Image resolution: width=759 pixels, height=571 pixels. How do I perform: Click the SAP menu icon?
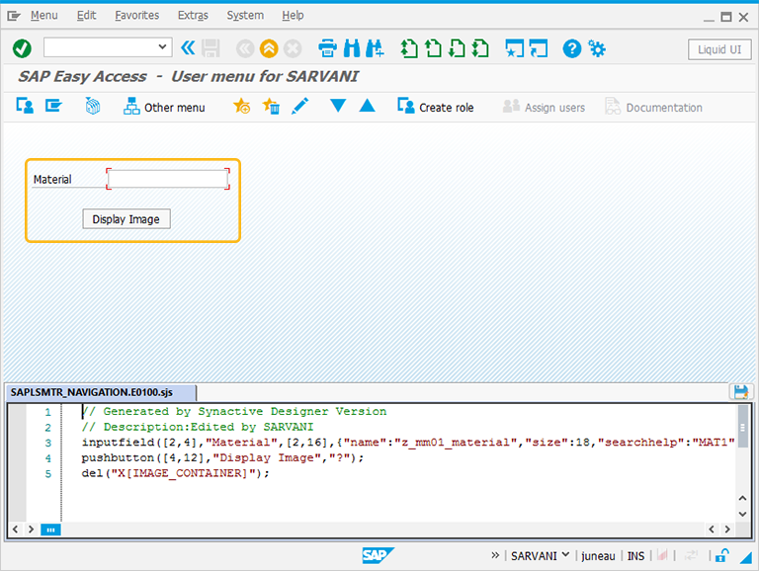click(x=53, y=106)
